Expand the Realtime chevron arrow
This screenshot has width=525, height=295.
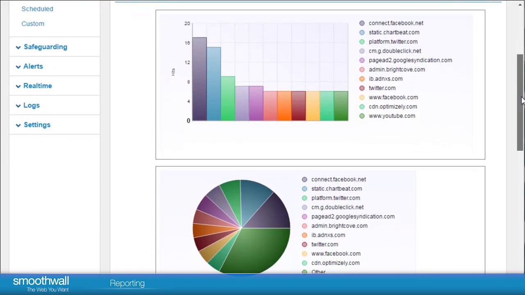point(18,86)
